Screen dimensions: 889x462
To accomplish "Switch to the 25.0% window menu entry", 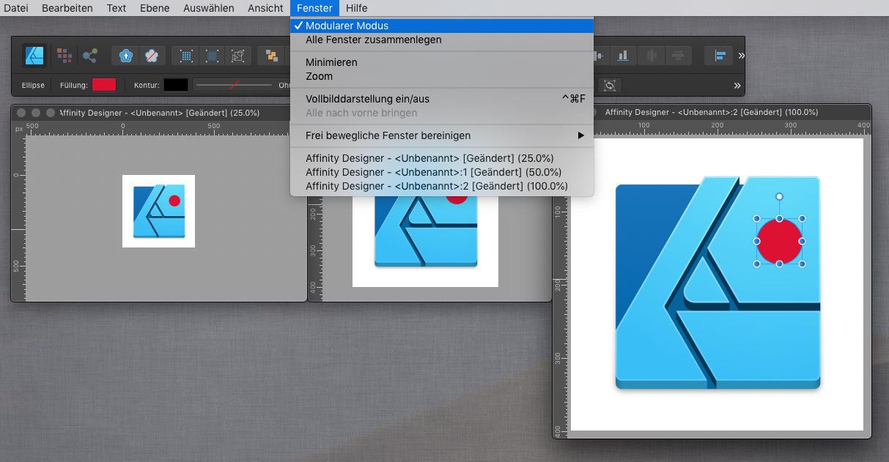I will coord(442,158).
